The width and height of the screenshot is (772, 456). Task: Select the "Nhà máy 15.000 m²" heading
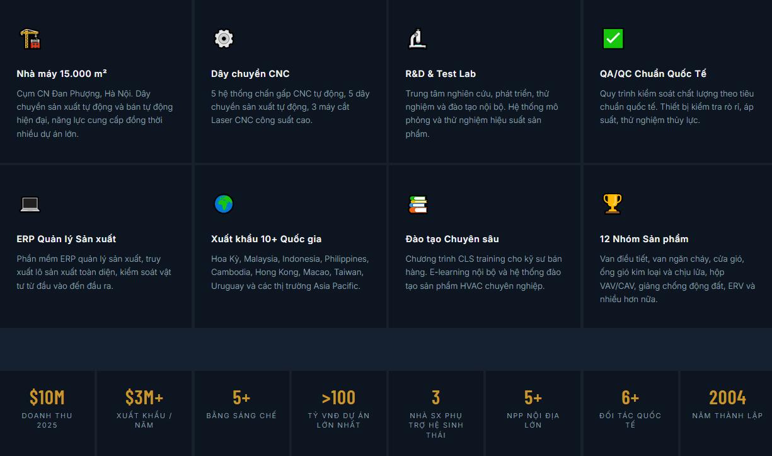pos(62,74)
